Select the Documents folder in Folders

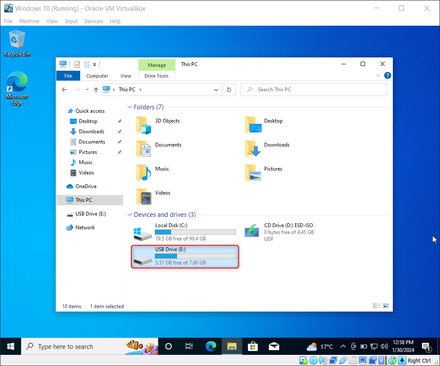(x=159, y=149)
